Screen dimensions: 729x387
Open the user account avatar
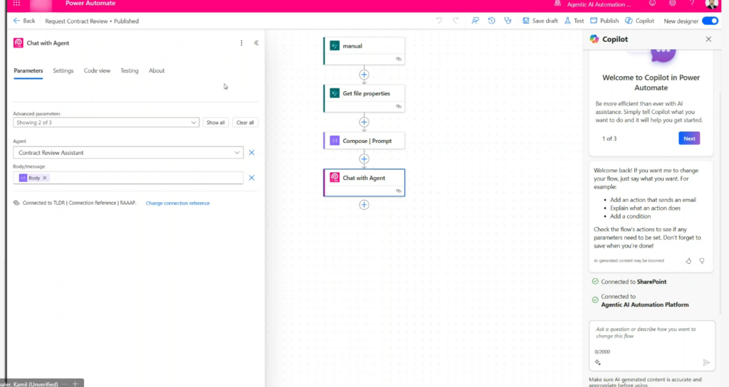711,4
